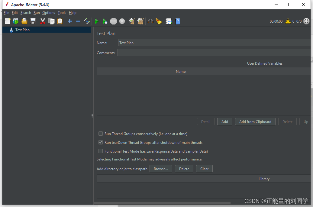Click Browse... for classpath jar
The image size is (313, 207).
pos(161,169)
